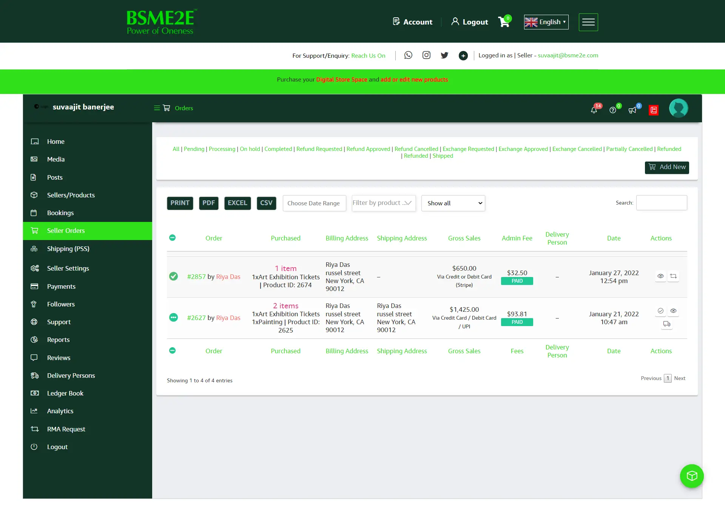View order #2857 with eye icon
The width and height of the screenshot is (725, 511).
coord(660,276)
